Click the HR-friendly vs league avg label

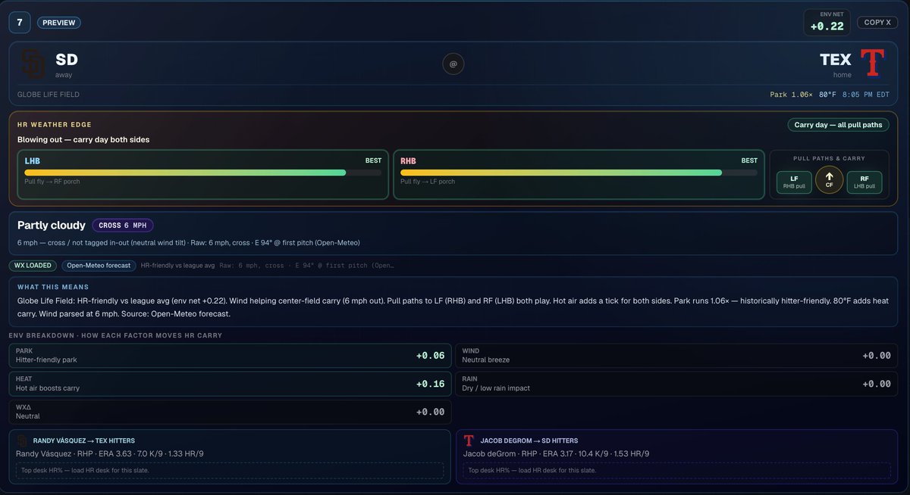tap(177, 266)
